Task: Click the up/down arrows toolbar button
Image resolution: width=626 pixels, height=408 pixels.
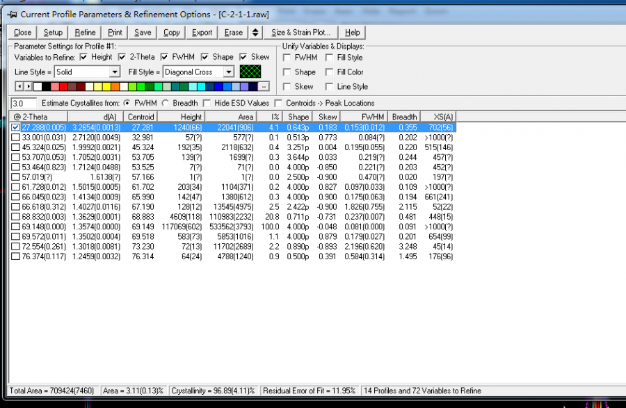Action: pyautogui.click(x=255, y=33)
